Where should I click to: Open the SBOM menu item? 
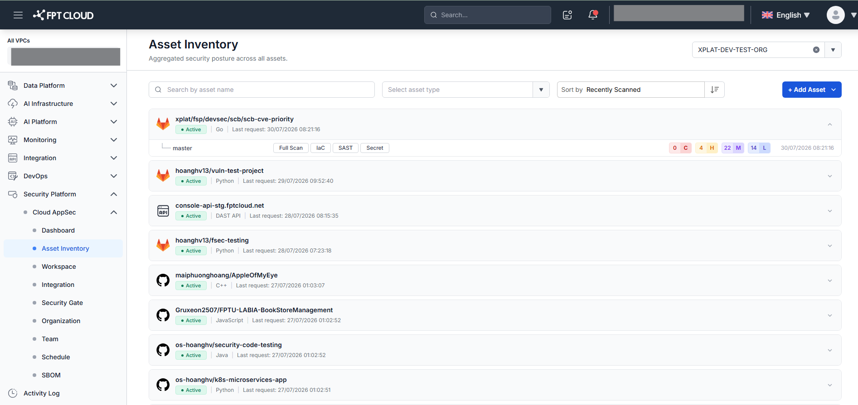pos(51,375)
